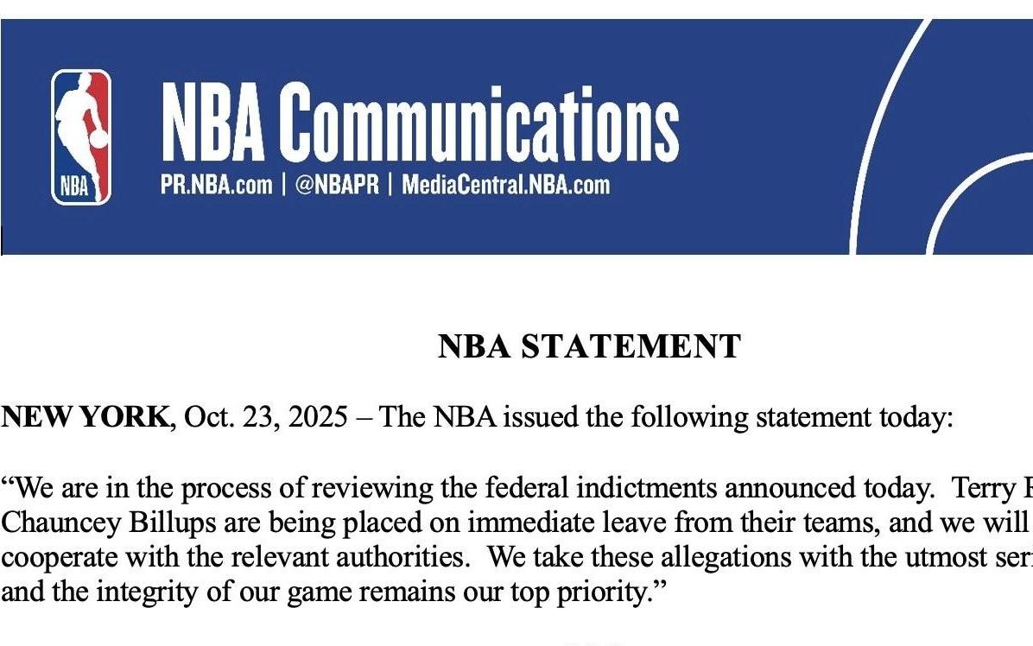This screenshot has height=646, width=1033.
Task: Click the word "cooperate" in the statement
Action: (60, 555)
